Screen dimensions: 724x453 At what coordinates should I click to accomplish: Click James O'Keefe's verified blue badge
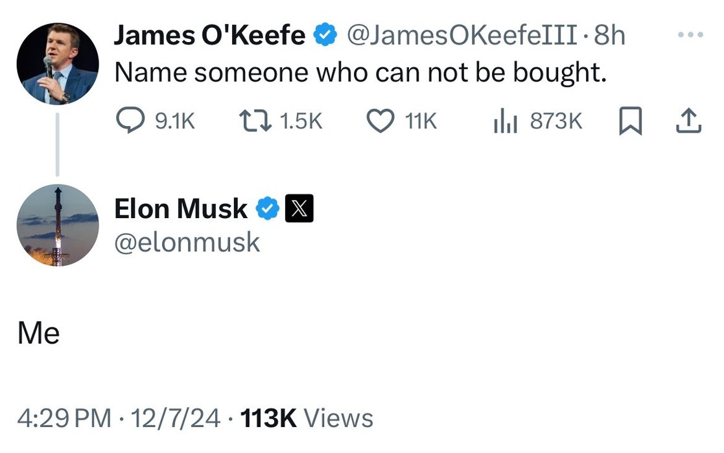click(325, 36)
